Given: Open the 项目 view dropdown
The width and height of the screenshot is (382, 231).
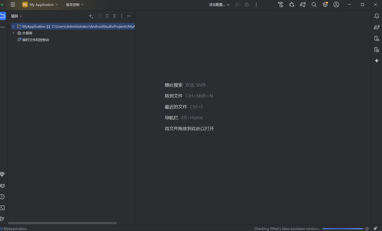Looking at the screenshot, I should tap(16, 16).
